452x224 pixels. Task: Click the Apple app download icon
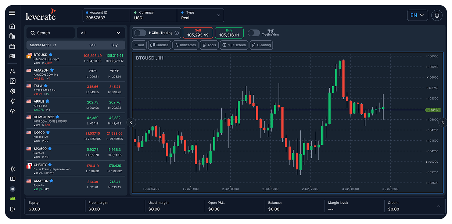[x=12, y=189]
